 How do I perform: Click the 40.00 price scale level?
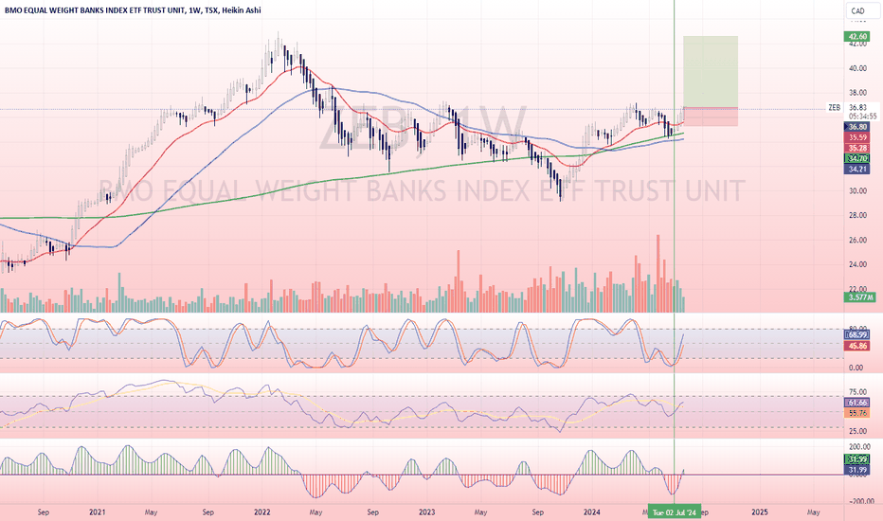click(857, 69)
